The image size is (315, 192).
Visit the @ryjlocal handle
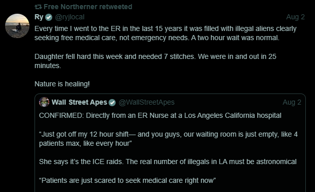(x=69, y=17)
